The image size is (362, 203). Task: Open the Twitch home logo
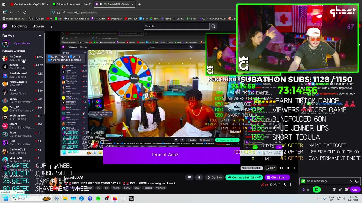[x=5, y=26]
